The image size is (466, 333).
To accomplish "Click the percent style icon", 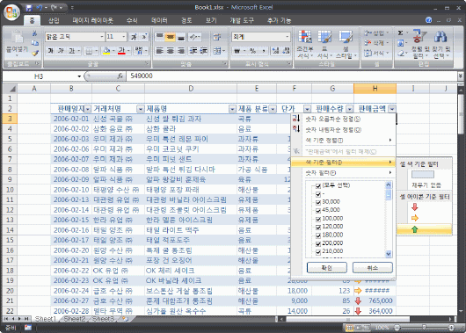I will pos(252,51).
